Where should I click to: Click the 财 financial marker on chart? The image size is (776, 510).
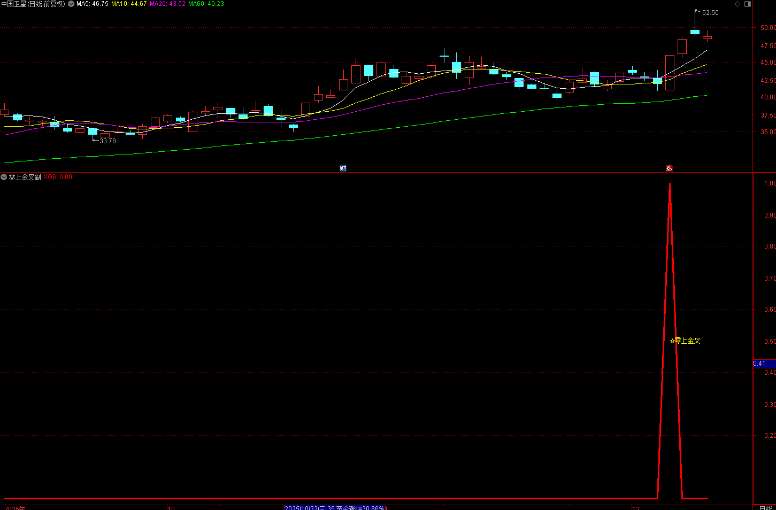pos(343,168)
